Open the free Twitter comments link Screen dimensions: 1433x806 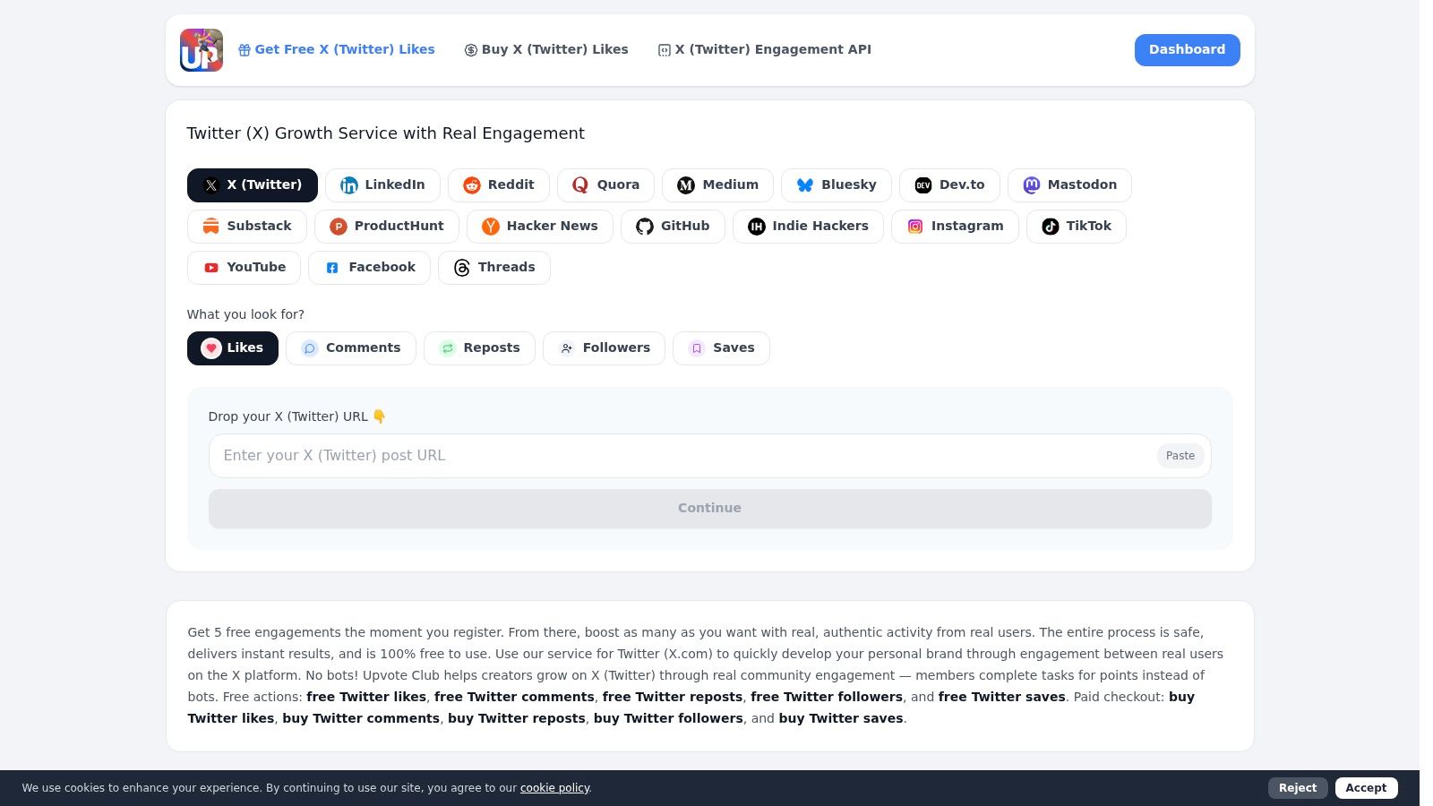click(x=514, y=697)
